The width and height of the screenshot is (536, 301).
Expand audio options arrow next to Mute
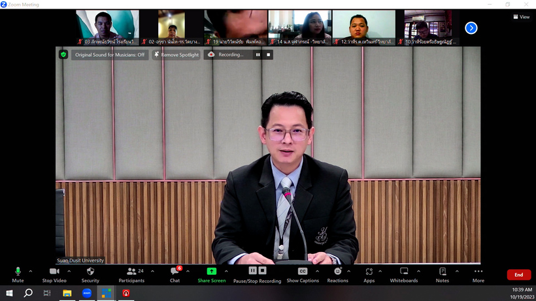(31, 271)
